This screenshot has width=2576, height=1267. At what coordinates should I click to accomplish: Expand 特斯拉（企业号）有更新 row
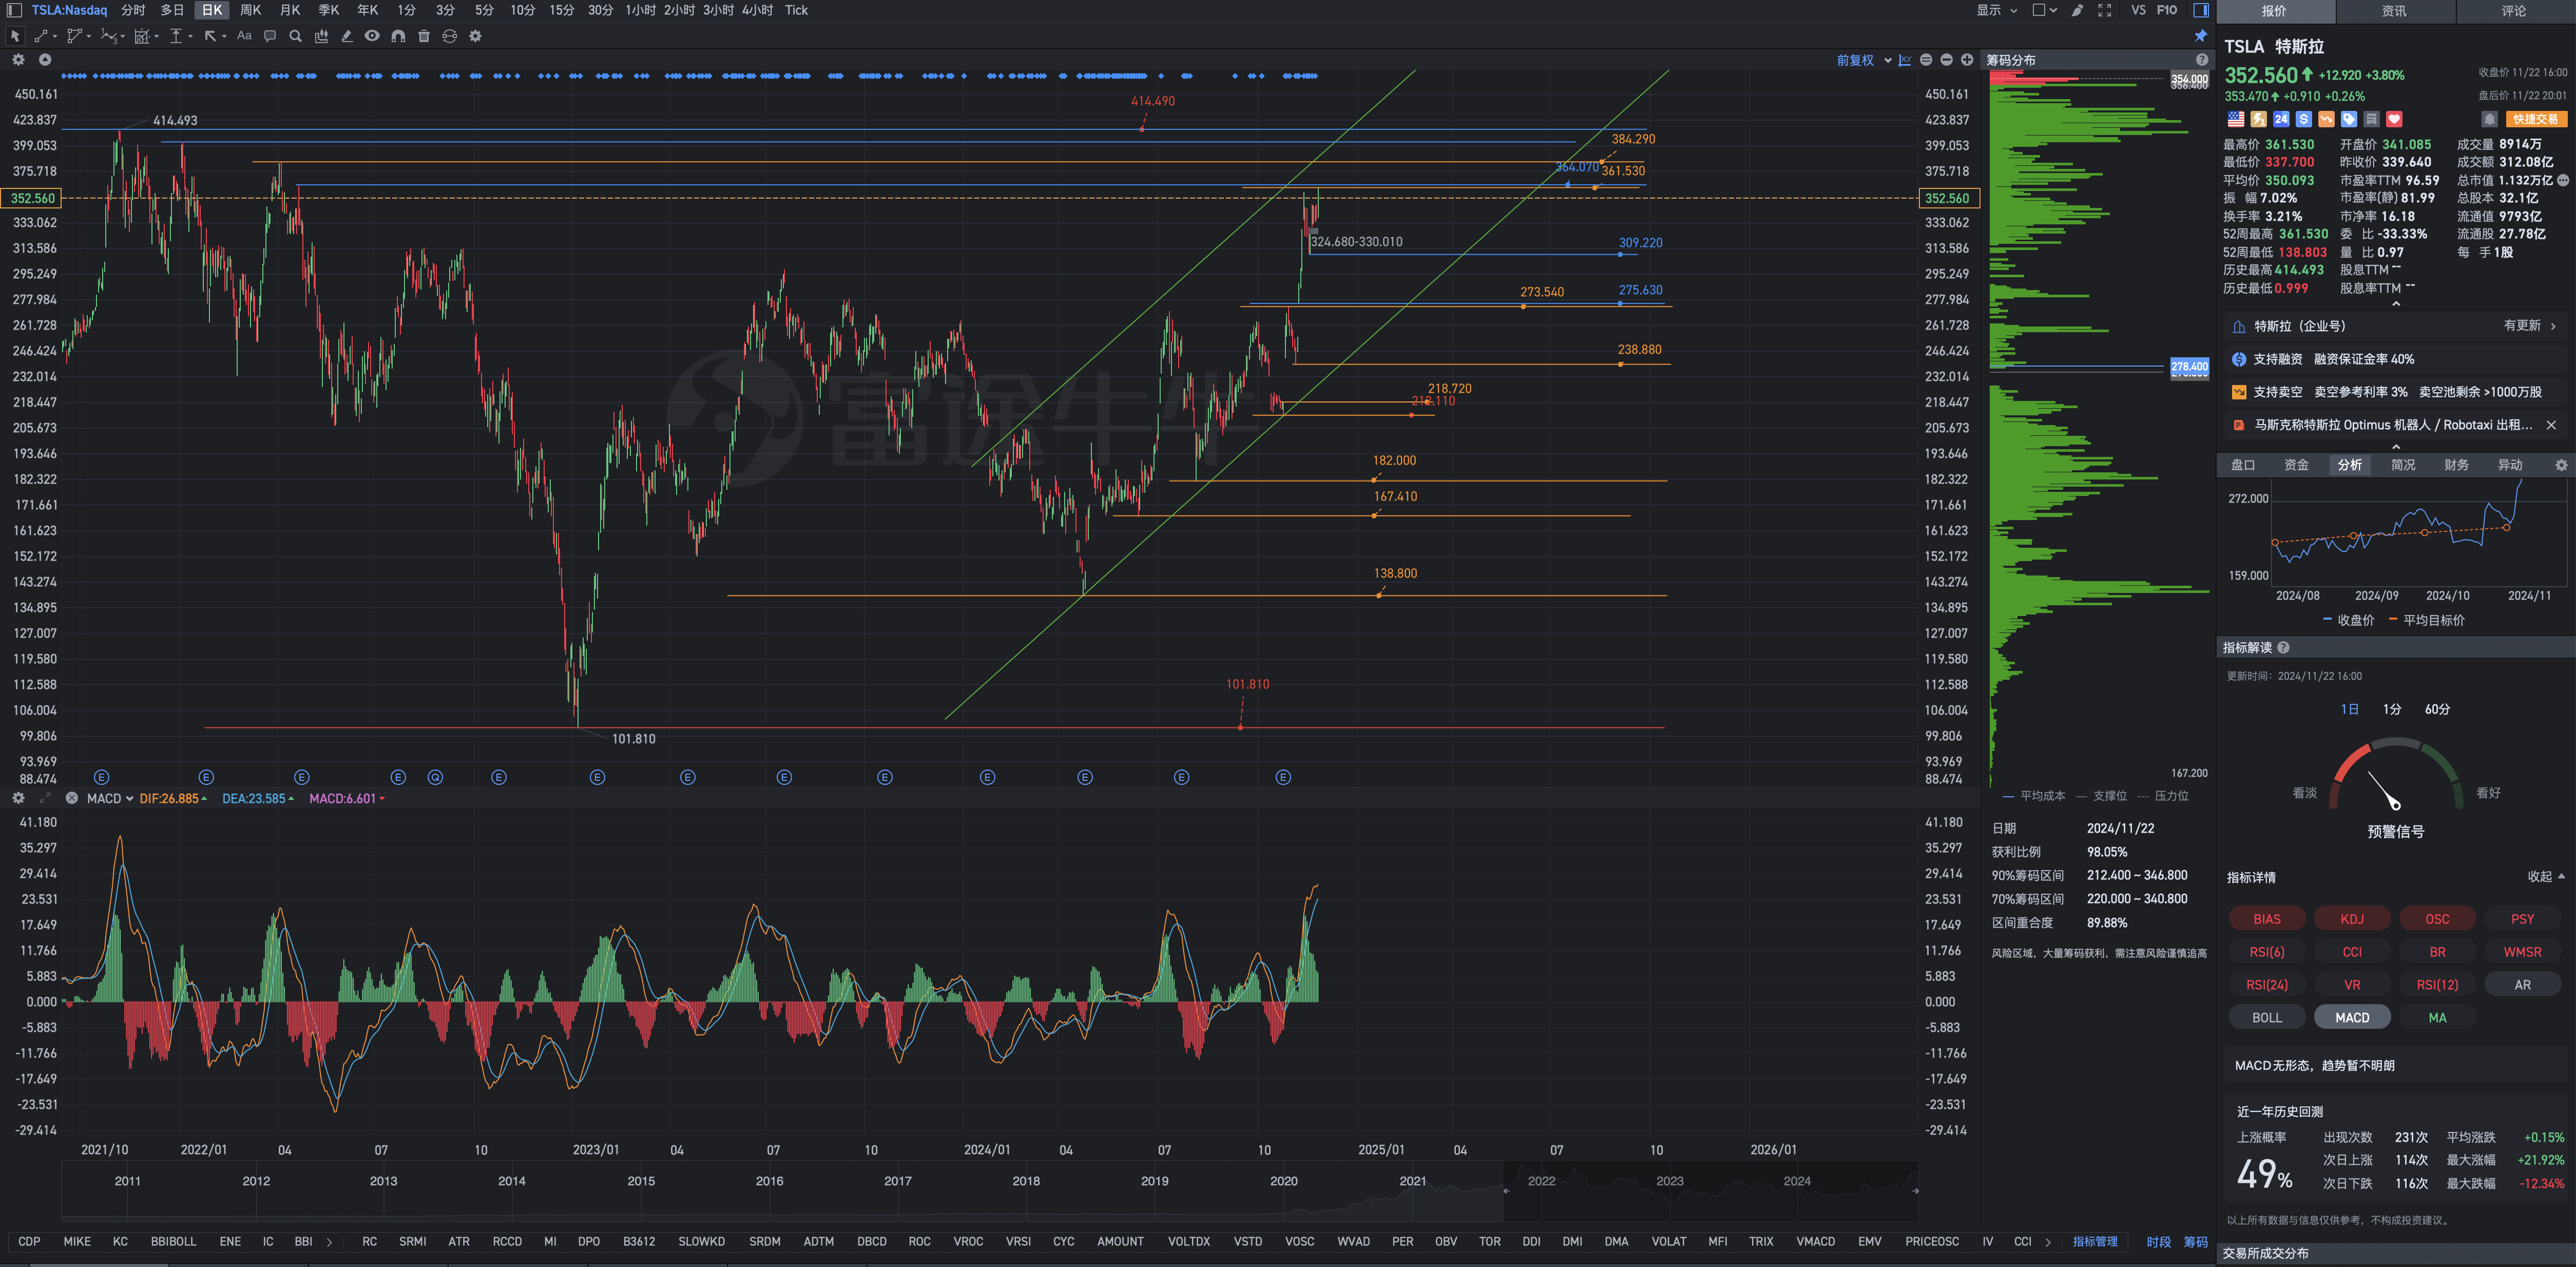pos(2396,326)
